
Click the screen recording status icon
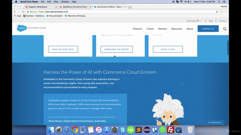tap(173, 1)
